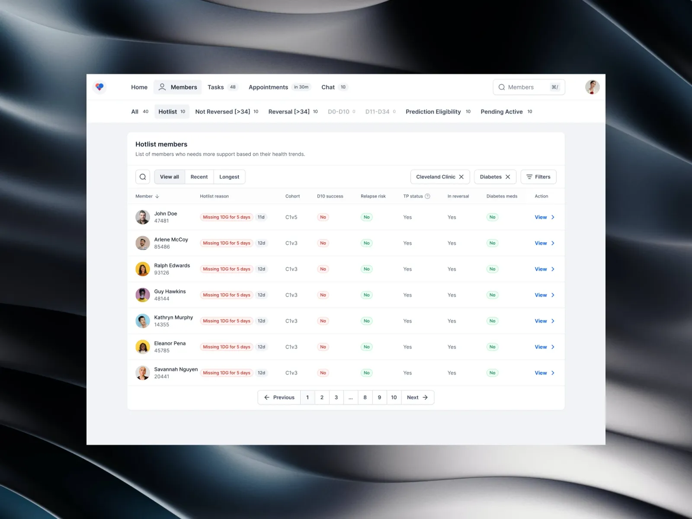This screenshot has height=519, width=692.
Task: Open the user profile avatar
Action: pos(592,87)
